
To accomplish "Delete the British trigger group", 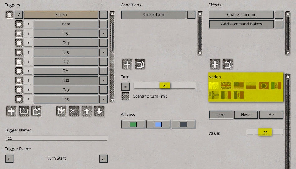I will 103,15.
